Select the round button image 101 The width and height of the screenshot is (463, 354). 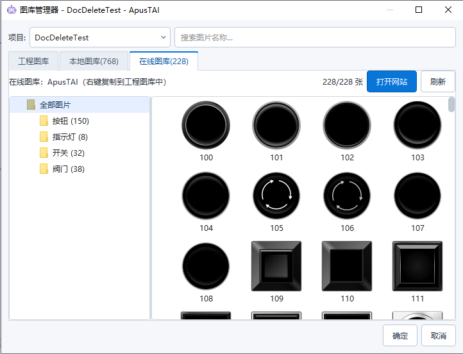pos(276,125)
